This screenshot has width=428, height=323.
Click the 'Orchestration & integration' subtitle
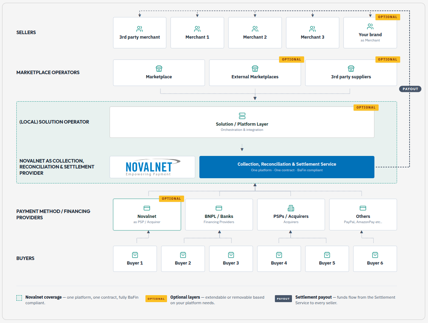[242, 130]
